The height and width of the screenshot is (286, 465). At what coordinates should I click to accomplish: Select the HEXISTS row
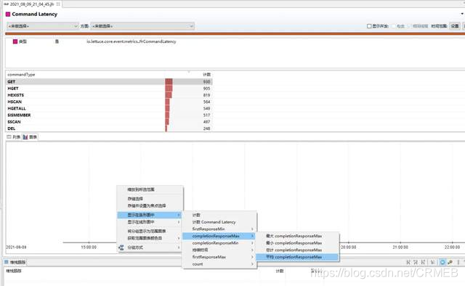click(109, 95)
